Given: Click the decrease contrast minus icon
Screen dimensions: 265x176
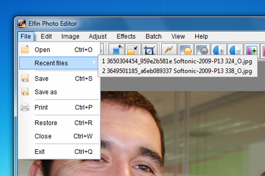Looking at the screenshot, I should pos(235,49).
